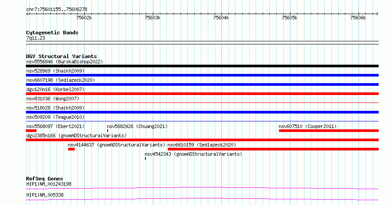Screen dimensions: 391x205
Task: Click the right arrow on the ruler
Action: (377, 14)
